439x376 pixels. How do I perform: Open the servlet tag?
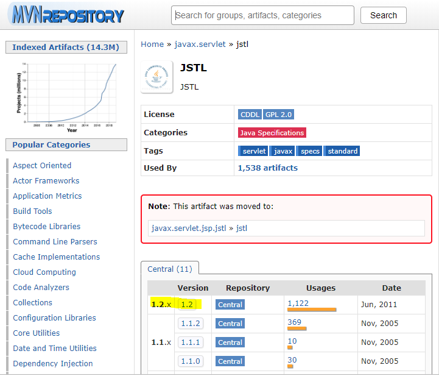[x=253, y=151]
